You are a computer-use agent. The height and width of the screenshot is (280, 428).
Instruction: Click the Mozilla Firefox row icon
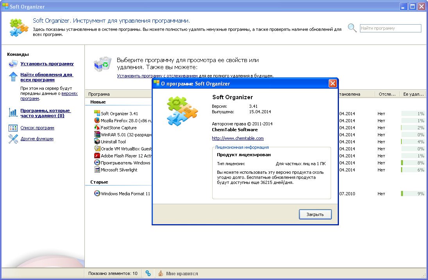97,120
